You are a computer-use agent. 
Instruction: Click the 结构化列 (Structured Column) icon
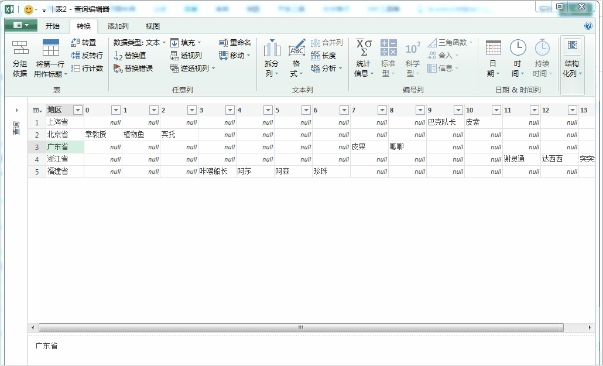pos(572,46)
